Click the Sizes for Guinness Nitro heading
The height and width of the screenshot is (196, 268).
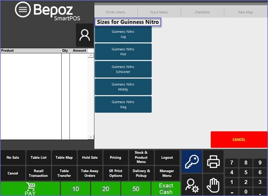(128, 22)
